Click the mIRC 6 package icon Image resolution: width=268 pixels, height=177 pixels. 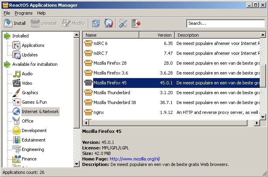pos(88,43)
